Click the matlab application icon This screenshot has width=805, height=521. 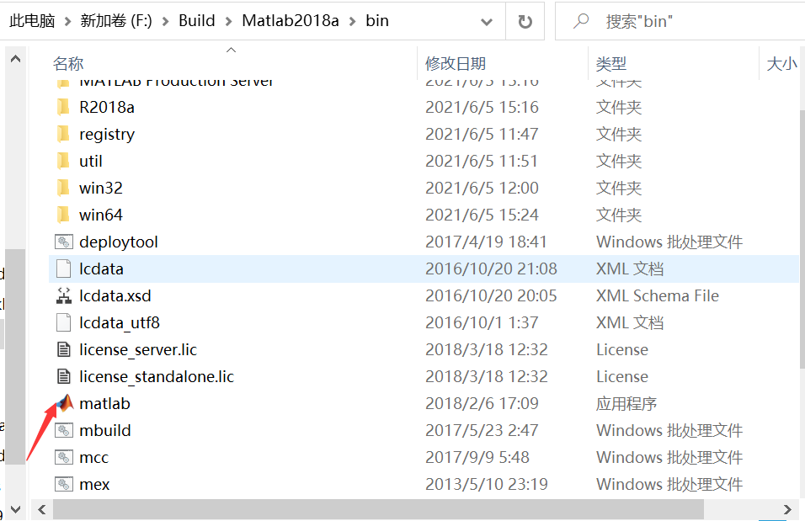65,403
